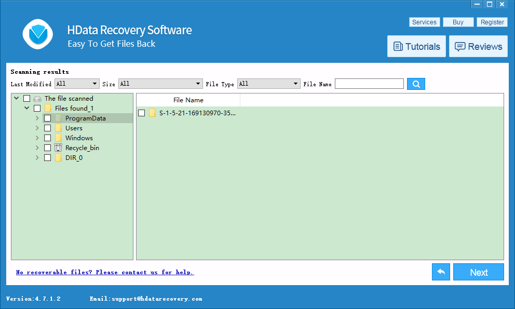
Task: Expand the ProgramData folder node
Action: 37,118
